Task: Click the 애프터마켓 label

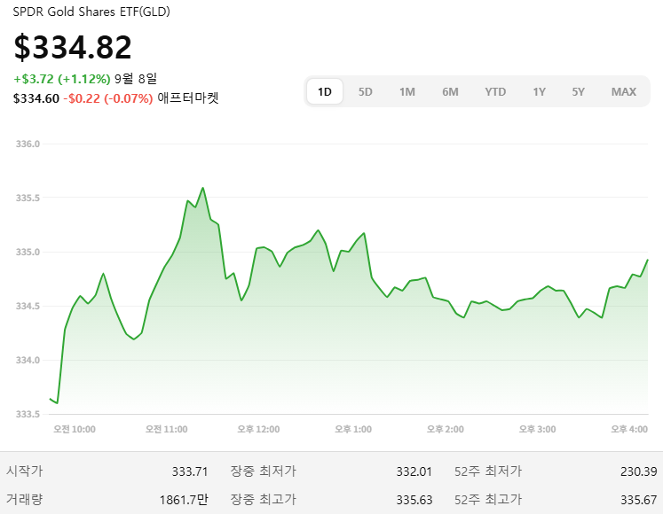Action: pyautogui.click(x=188, y=98)
